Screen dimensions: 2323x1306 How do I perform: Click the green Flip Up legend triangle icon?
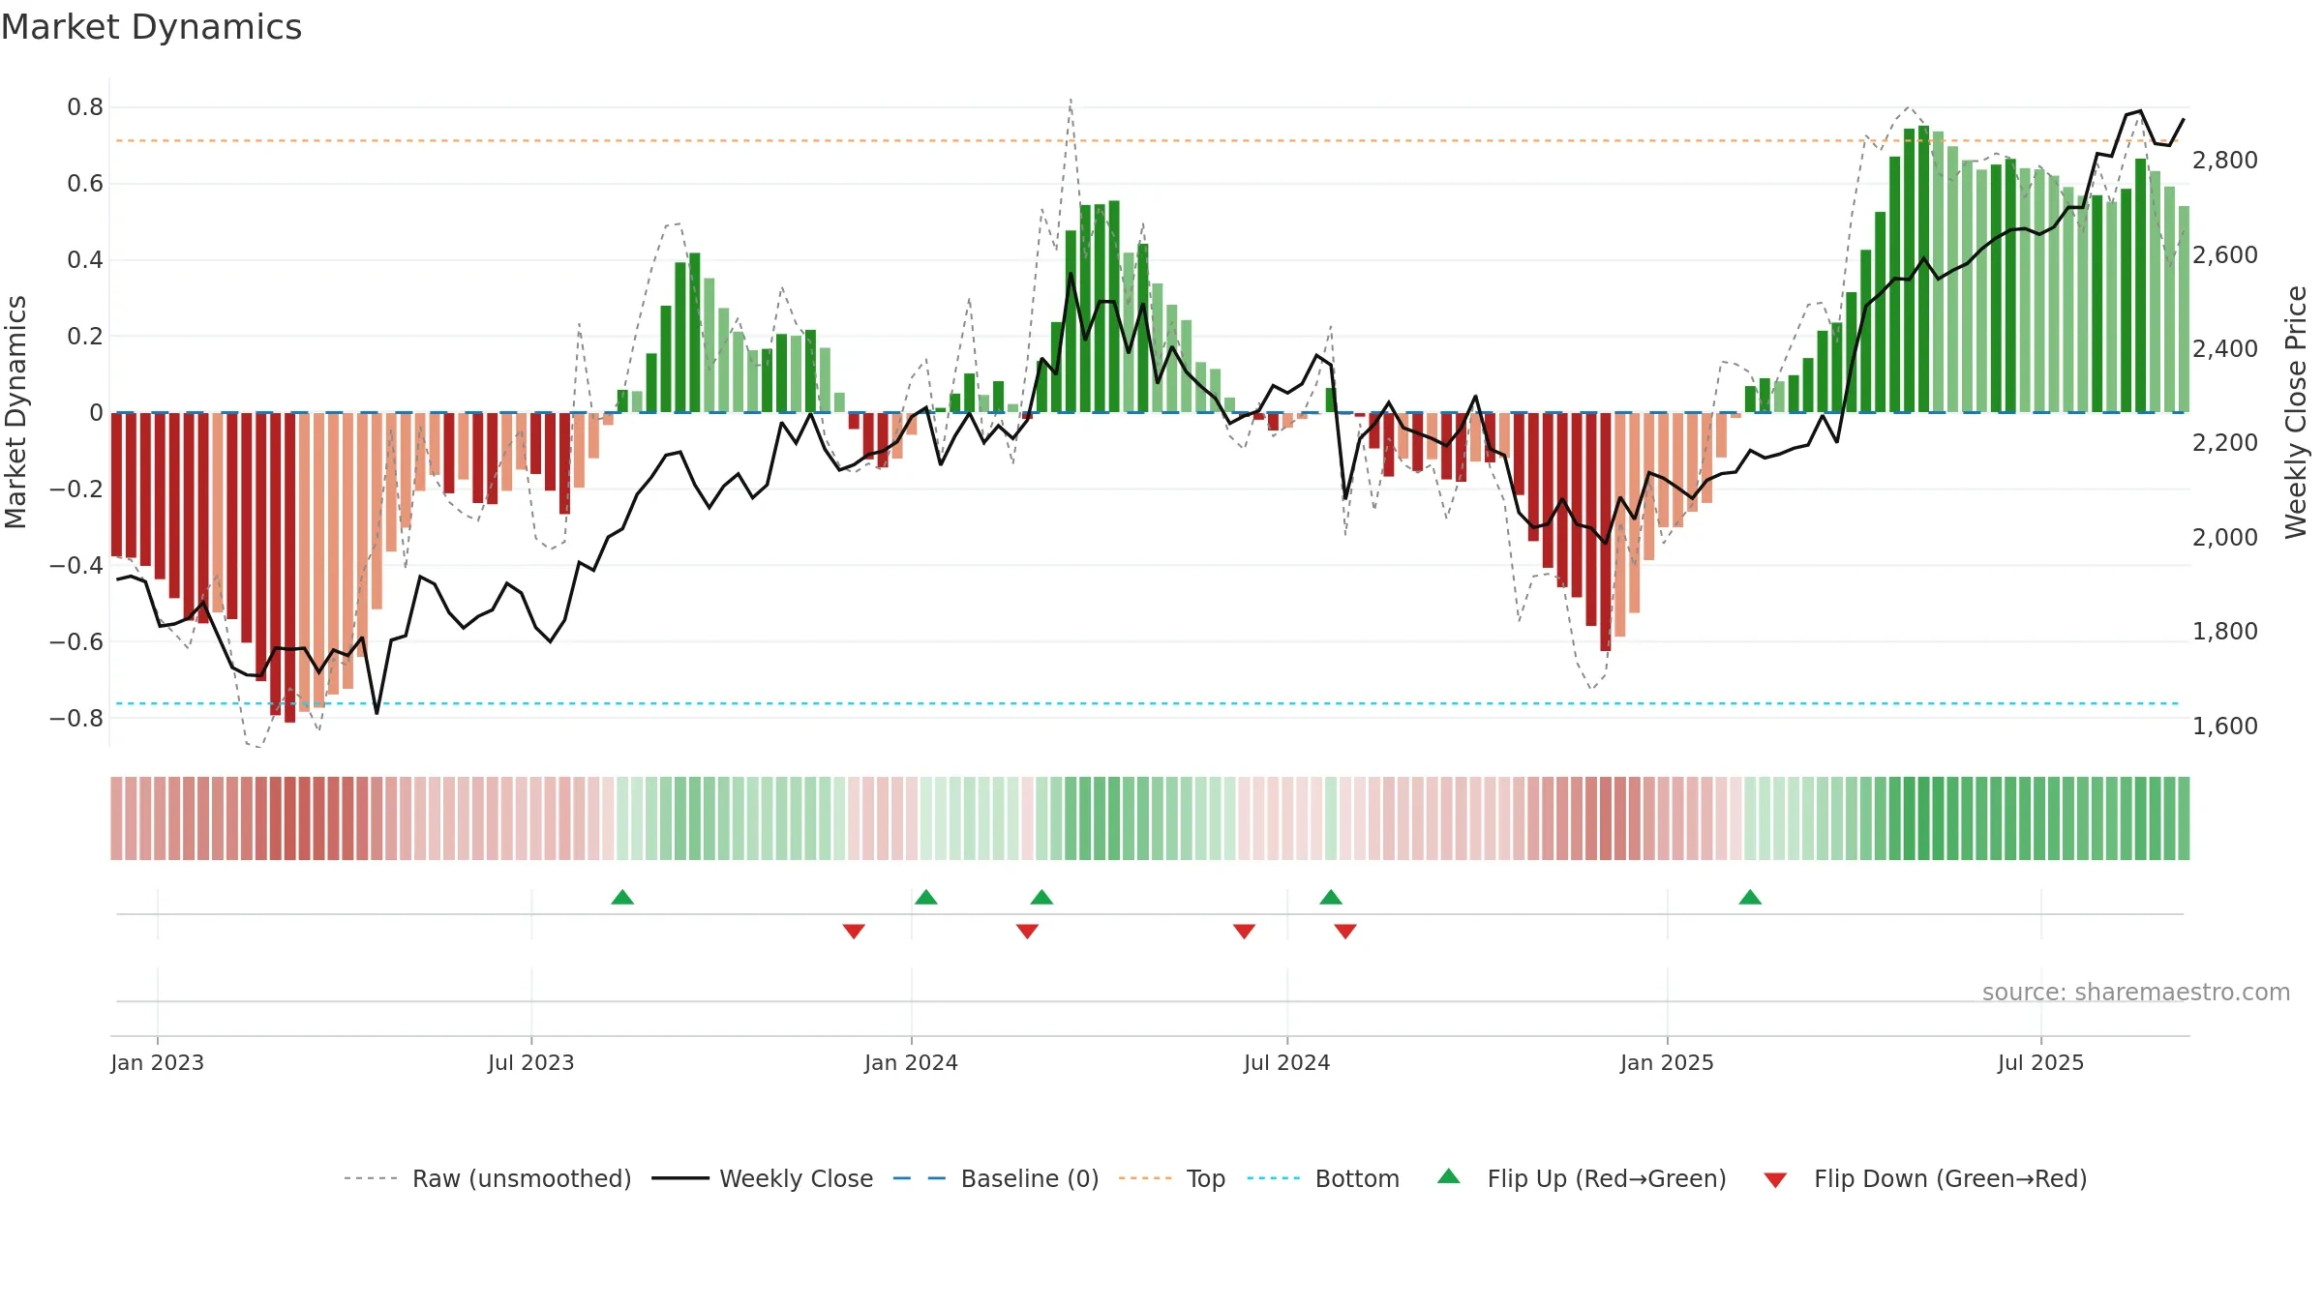tap(1449, 1176)
